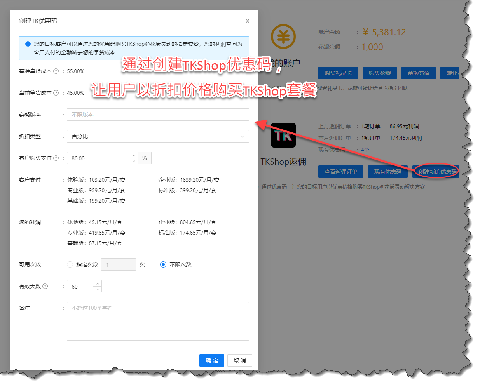480x386 pixels.
Task: Click the 专业版：419.65元/月/套 profit text
Action: (x=96, y=233)
